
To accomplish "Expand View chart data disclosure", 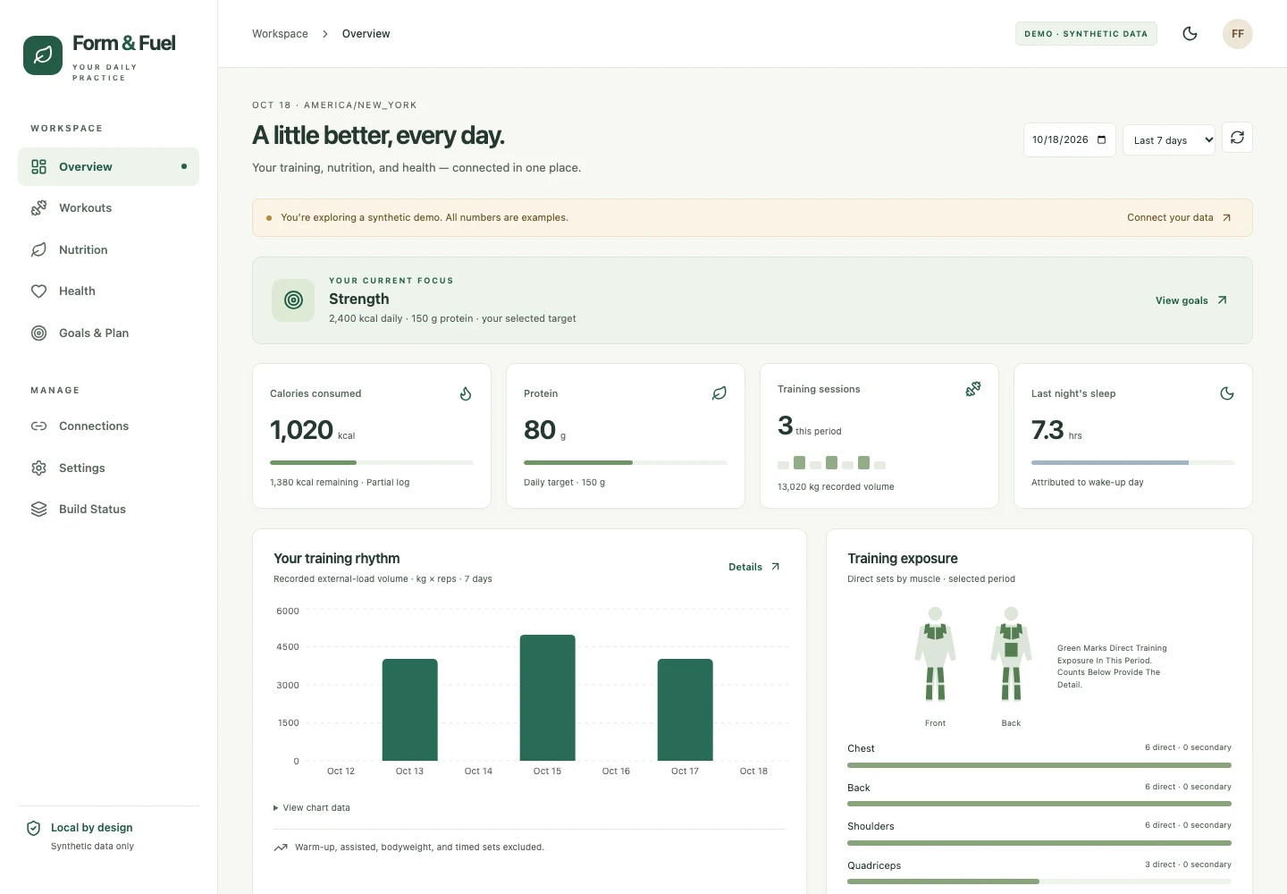I will point(312,808).
